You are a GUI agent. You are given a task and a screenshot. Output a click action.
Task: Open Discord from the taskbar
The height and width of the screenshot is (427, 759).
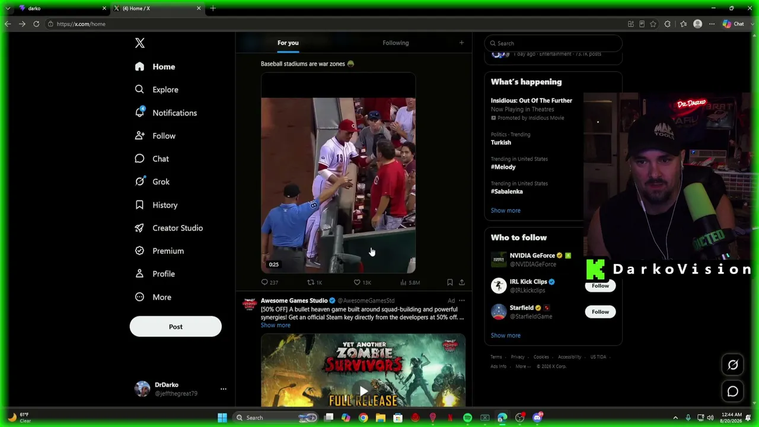pyautogui.click(x=537, y=418)
